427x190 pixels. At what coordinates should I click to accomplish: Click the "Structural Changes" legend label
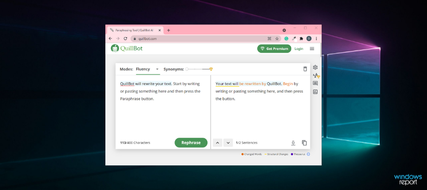tap(278, 154)
